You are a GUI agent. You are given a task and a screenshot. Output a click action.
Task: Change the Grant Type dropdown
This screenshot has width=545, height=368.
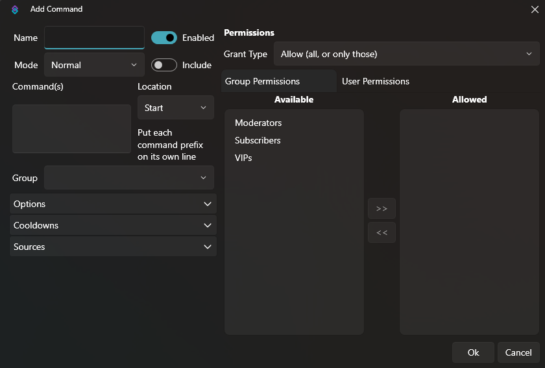point(406,54)
